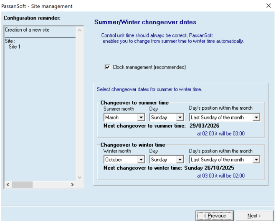
Task: Click scroll right arrow in configuration reminder
Action: 72,185
